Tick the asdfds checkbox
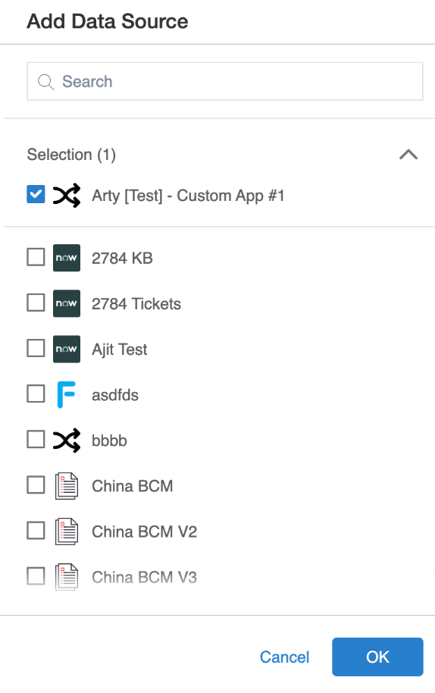The image size is (435, 693). click(36, 394)
